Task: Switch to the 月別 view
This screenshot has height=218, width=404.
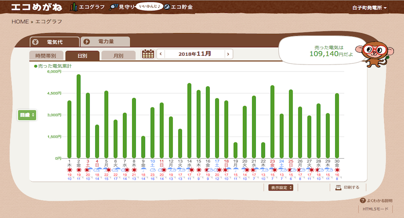Action: 118,56
